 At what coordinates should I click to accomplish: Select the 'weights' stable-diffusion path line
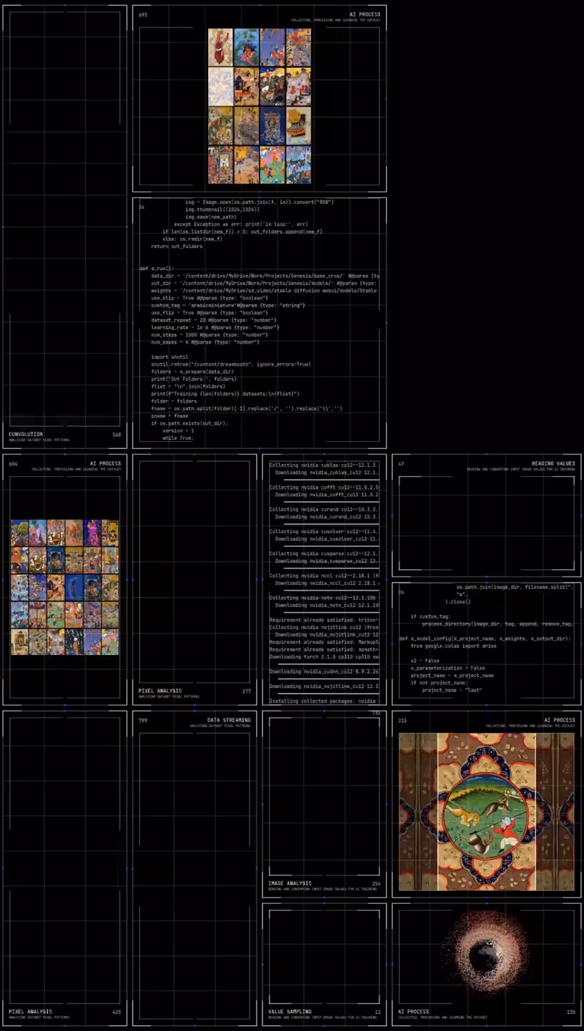click(x=265, y=291)
